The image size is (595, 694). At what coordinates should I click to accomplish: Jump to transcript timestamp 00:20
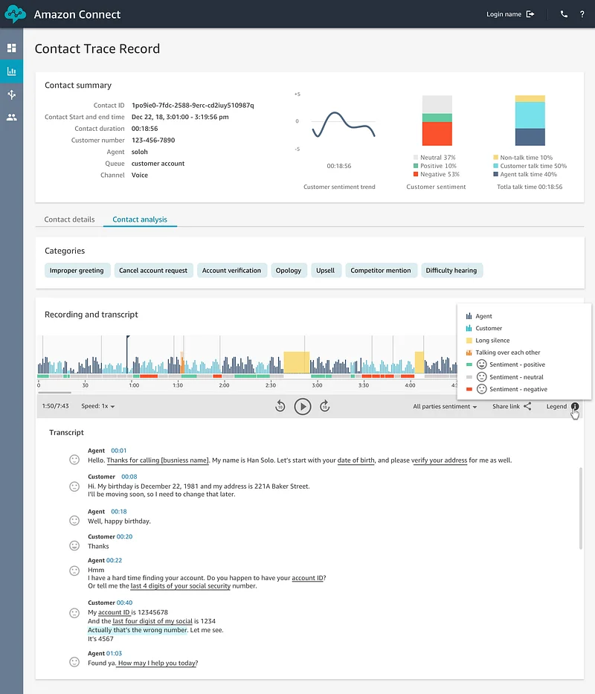124,536
